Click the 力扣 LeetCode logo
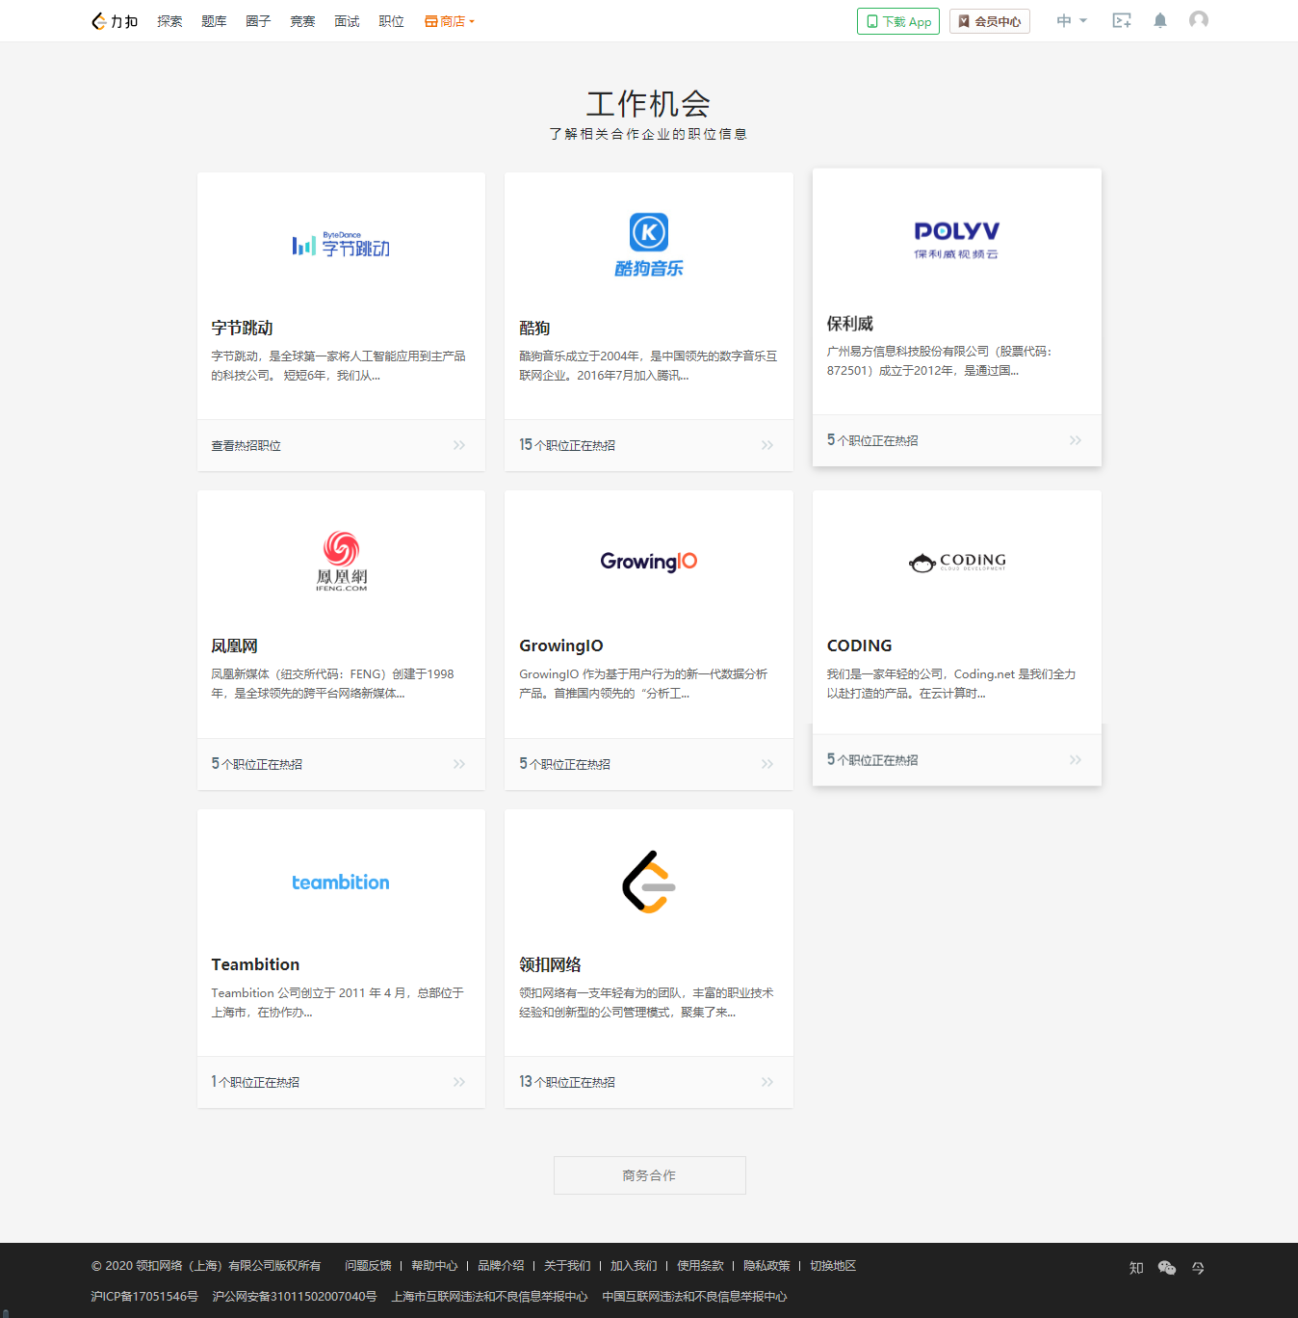 tap(115, 21)
